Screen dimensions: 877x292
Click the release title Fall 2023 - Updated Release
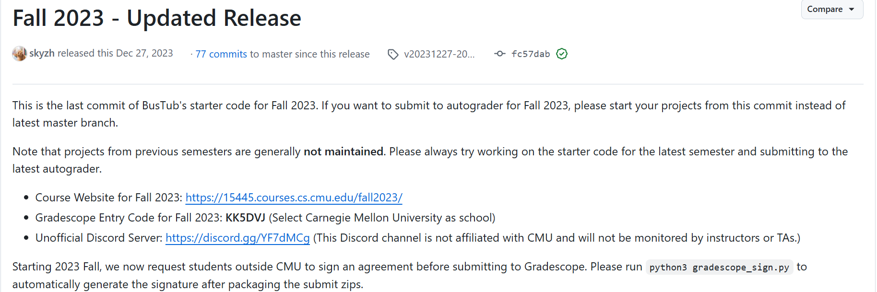click(x=157, y=18)
